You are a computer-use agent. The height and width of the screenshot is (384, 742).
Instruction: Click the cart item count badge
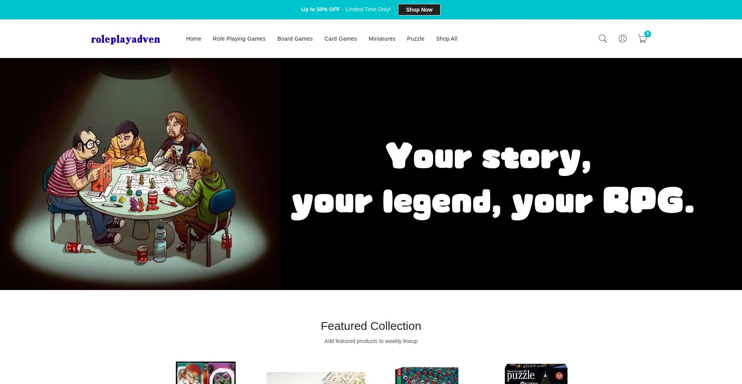point(648,34)
